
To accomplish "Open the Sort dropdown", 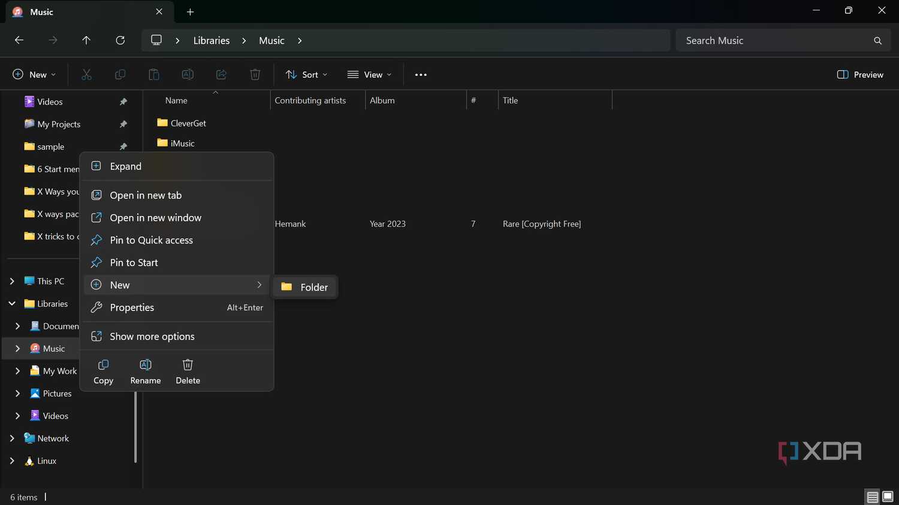I will [x=307, y=74].
